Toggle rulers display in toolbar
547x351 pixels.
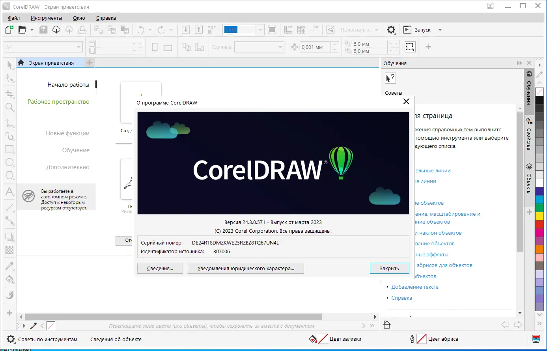(x=288, y=30)
